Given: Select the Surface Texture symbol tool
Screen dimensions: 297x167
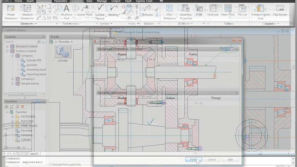Looking at the screenshot, I should [100, 12].
